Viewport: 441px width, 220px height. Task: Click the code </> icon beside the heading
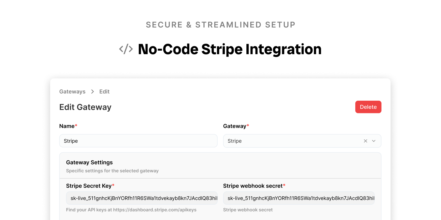point(126,49)
